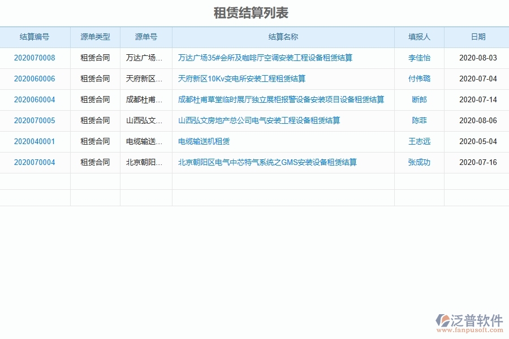509x339 pixels.
Task: Open settlement number 2020040001 link
Action: point(34,142)
